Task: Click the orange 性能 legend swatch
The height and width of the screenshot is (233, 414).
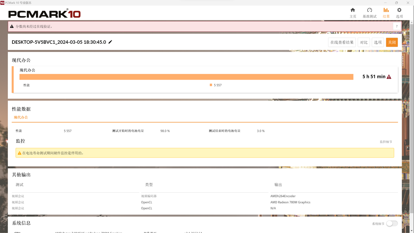Action: point(211,85)
